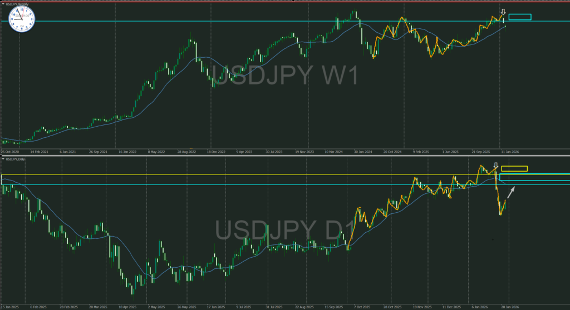The width and height of the screenshot is (570, 310).
Task: Select the down arrow on weekly chart
Action: click(x=503, y=12)
